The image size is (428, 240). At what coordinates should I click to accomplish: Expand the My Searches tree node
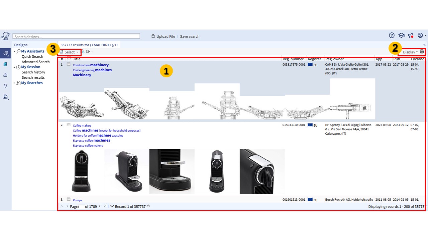point(14,83)
